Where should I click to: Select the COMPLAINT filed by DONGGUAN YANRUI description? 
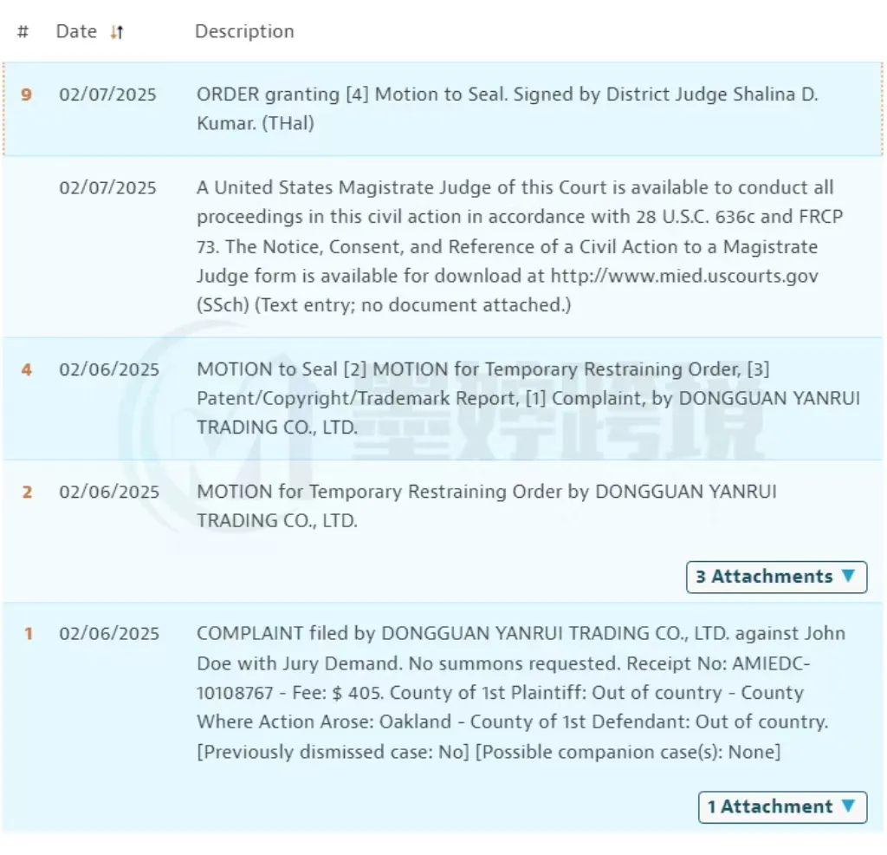coord(521,693)
